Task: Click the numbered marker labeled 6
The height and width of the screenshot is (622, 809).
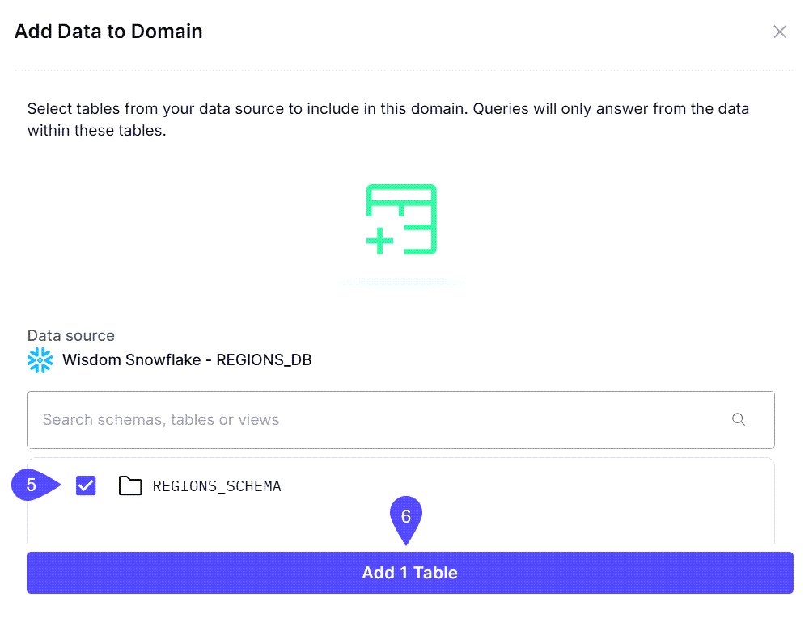Action: [x=406, y=515]
